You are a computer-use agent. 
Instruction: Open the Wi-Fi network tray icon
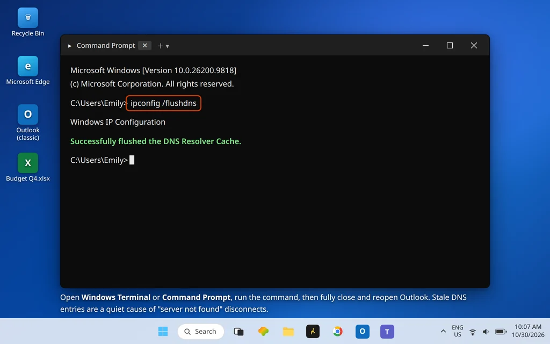coord(473,332)
